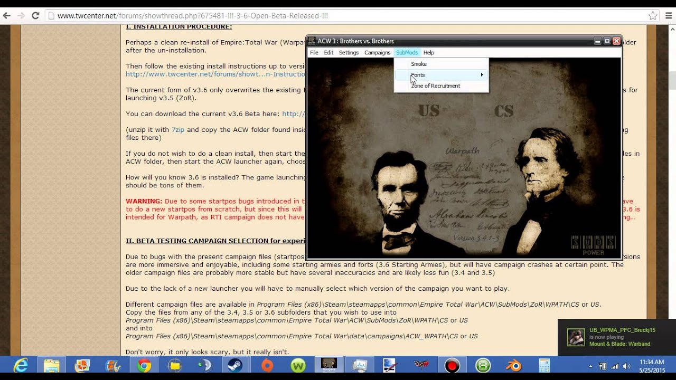The image size is (676, 380).
Task: Show hidden system tray icons
Action: click(590, 366)
